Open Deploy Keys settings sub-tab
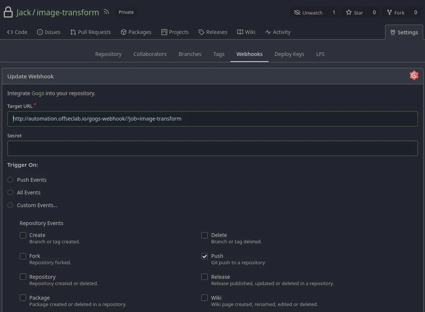The image size is (425, 312). pos(289,54)
